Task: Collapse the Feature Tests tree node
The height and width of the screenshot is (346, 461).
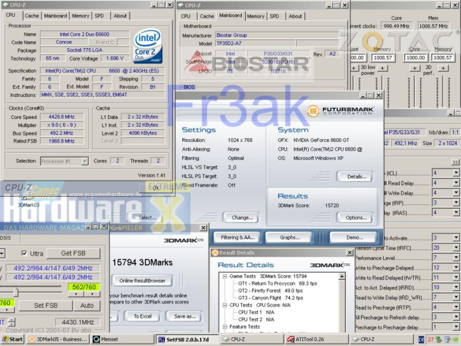Action: (225, 327)
